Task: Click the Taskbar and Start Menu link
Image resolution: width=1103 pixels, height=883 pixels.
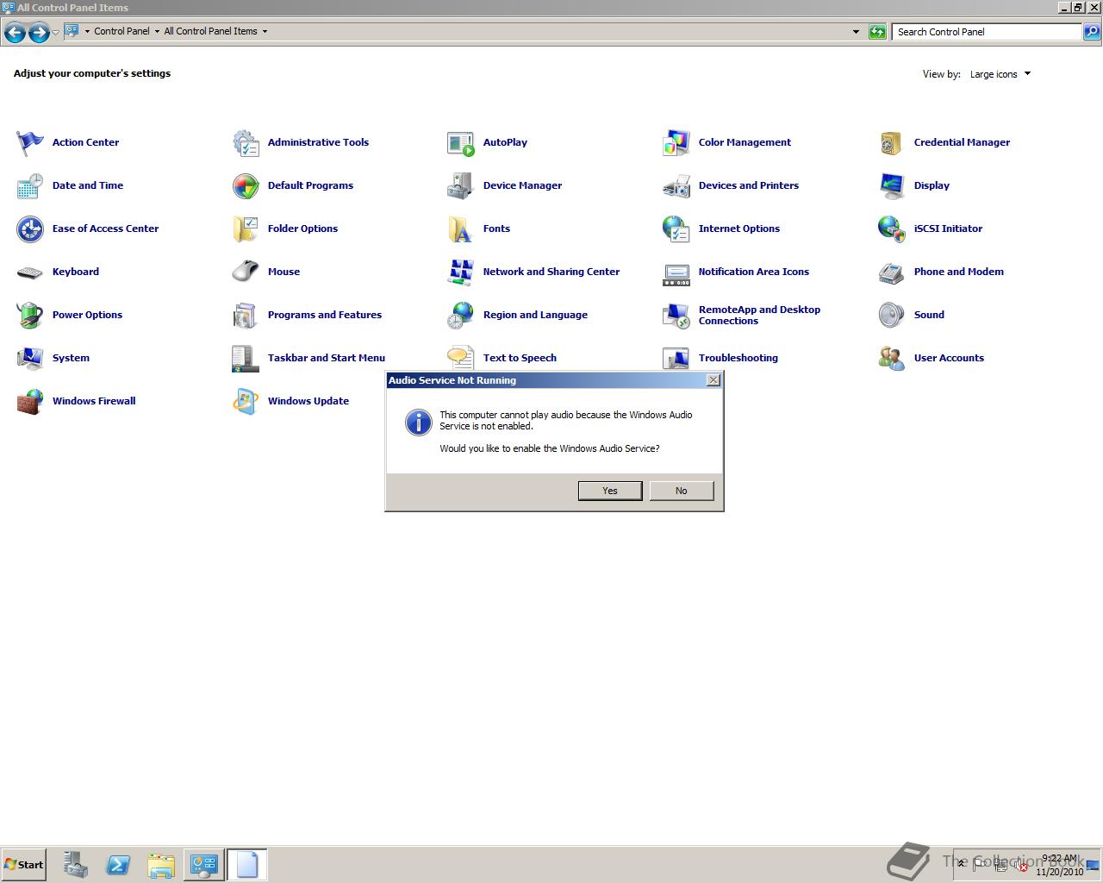Action: [327, 358]
